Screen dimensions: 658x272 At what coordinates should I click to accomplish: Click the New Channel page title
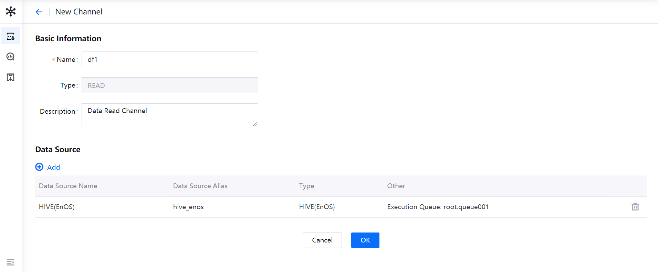click(x=79, y=12)
